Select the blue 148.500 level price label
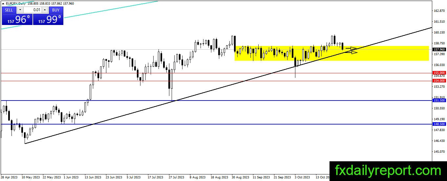 (439, 124)
